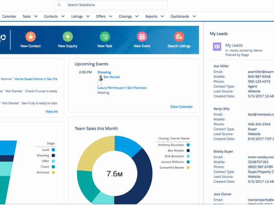This screenshot has width=274, height=205.
Task: Click the Search Listings building icon
Action: point(179,37)
